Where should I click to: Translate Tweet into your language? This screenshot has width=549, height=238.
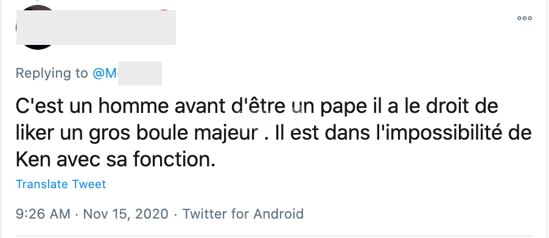61,184
